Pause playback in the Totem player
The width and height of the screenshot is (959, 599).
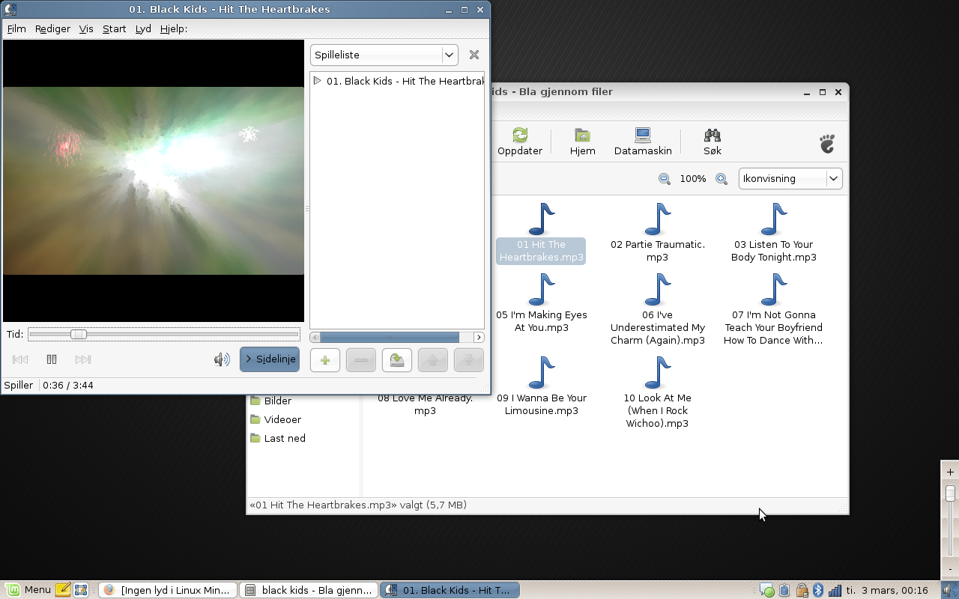[52, 359]
